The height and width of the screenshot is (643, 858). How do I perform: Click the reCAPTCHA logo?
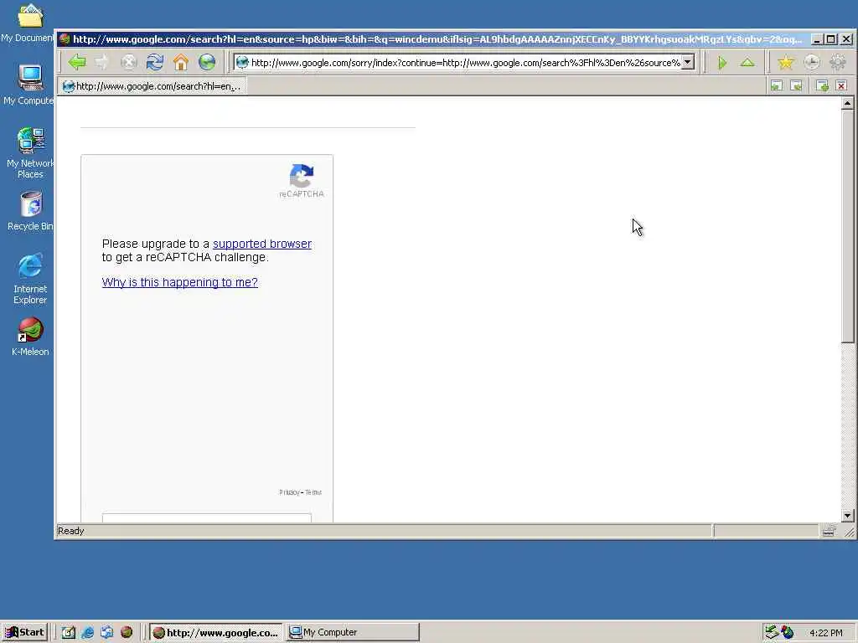coord(302,176)
